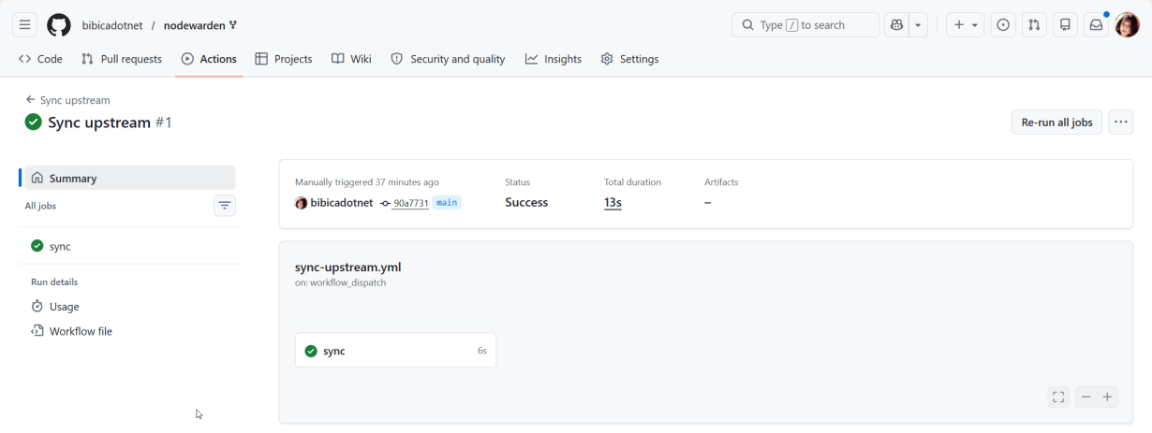Open commit 90a7731 link
This screenshot has height=433, width=1152.
[x=410, y=203]
